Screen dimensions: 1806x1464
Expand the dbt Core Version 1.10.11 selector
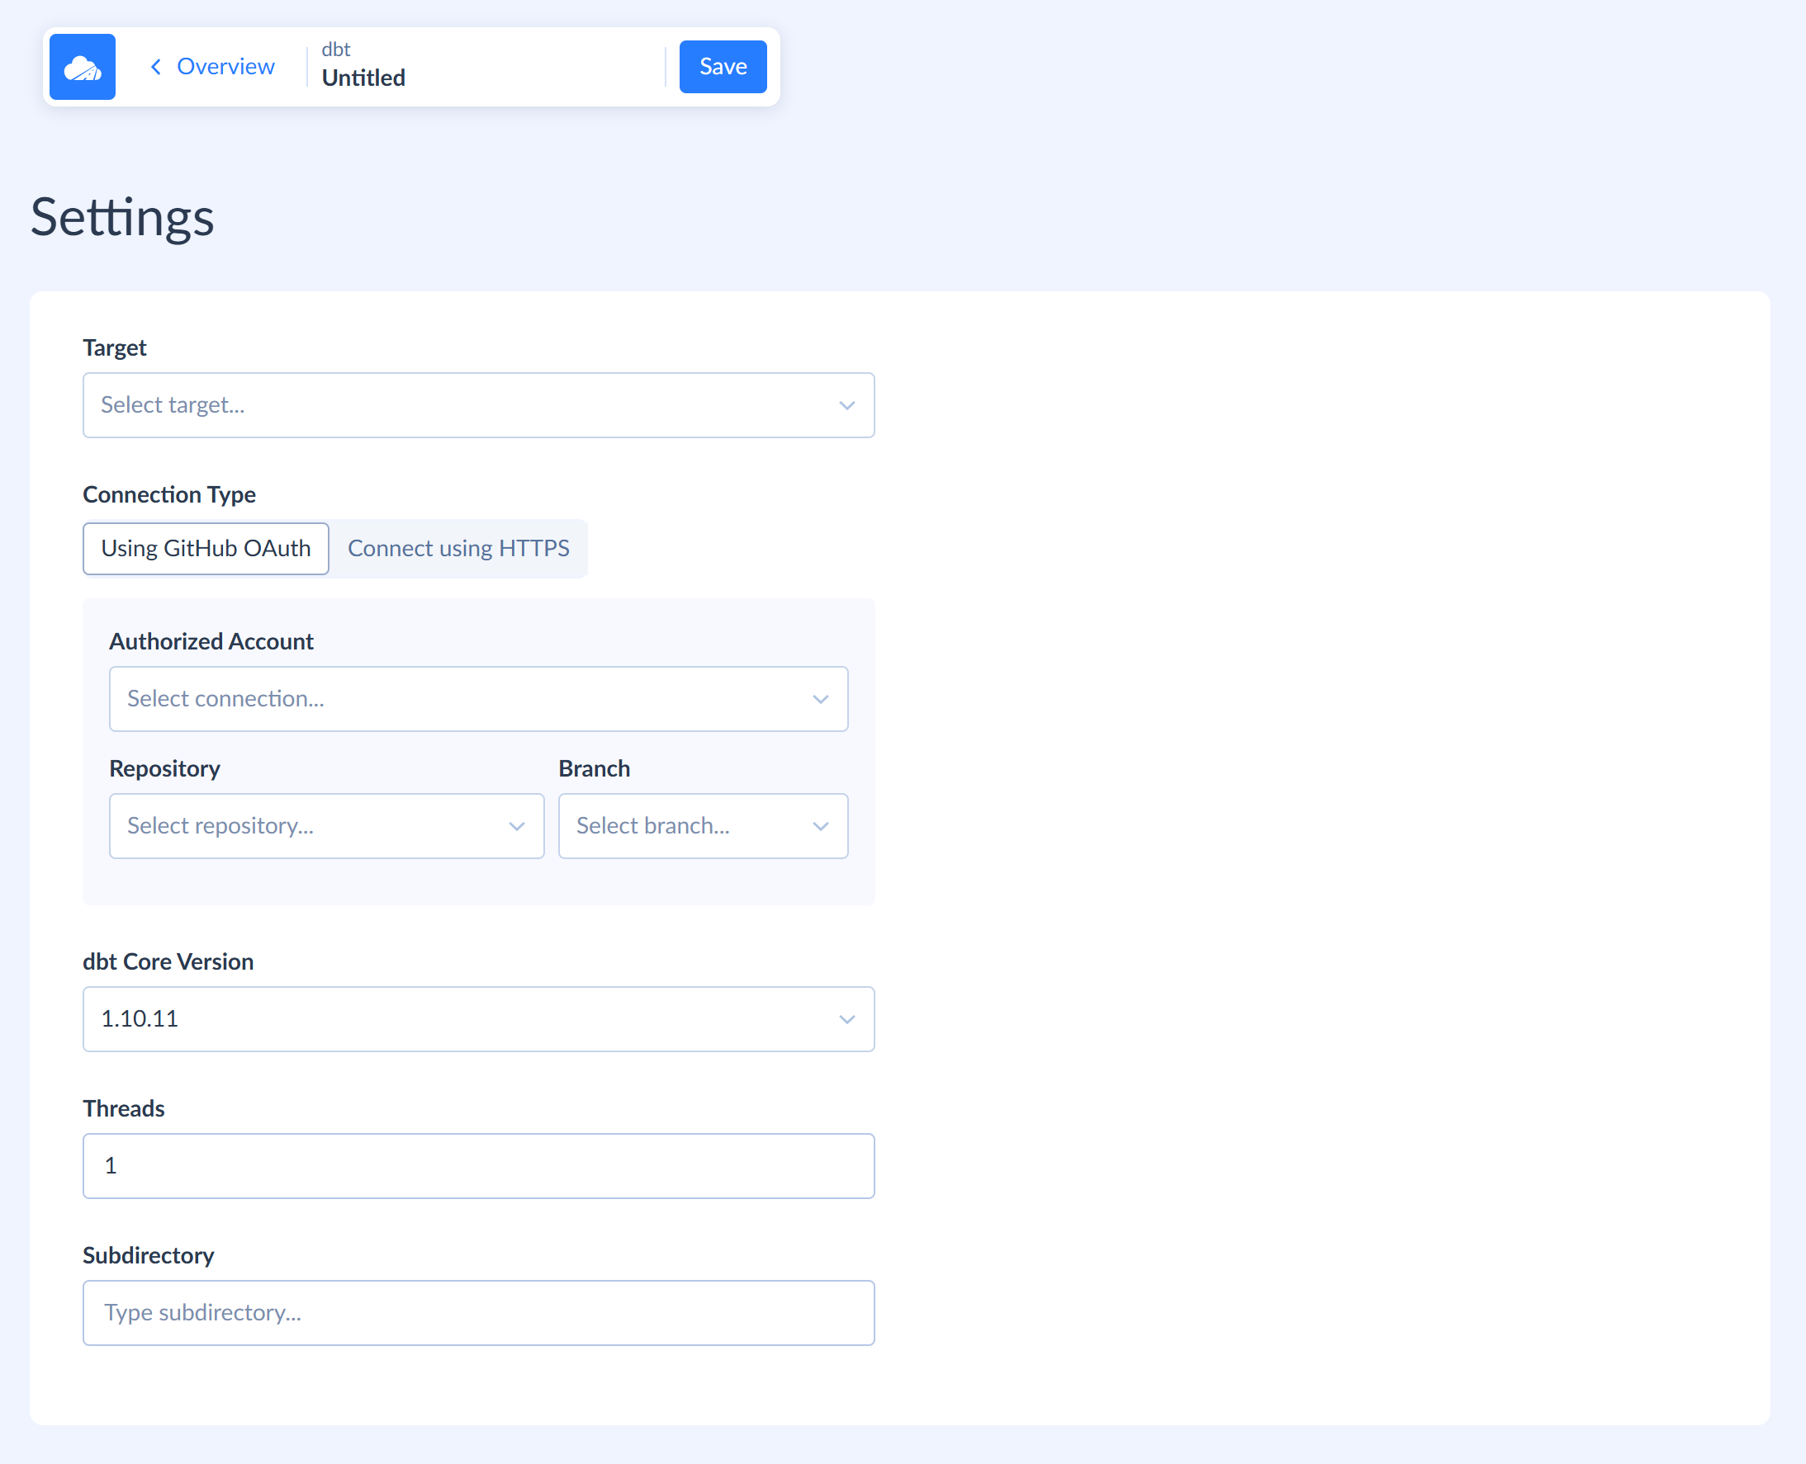pos(478,1018)
